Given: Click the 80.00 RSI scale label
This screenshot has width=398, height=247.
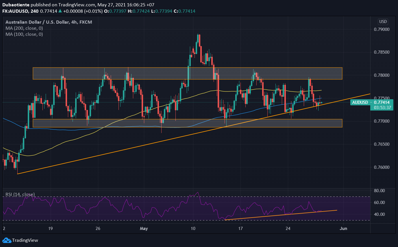Looking at the screenshot, I should pos(379,191).
